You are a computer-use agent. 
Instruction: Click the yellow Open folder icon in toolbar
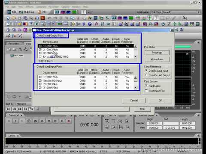click(x=14, y=18)
